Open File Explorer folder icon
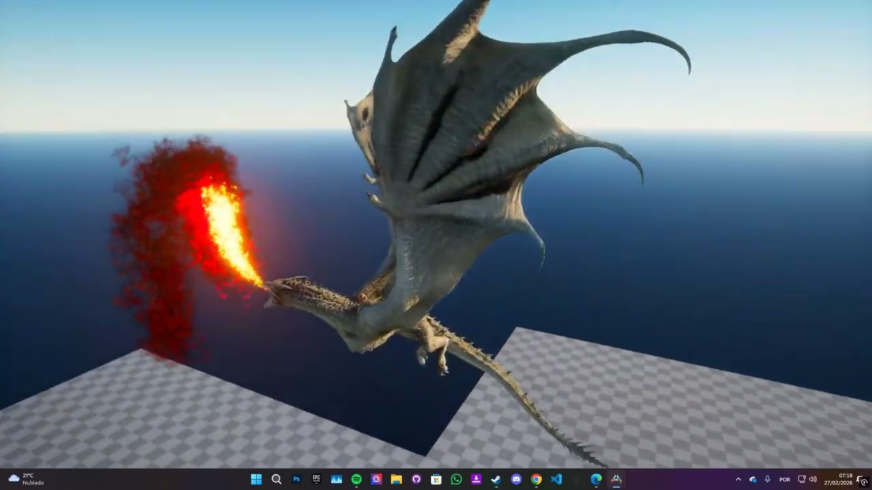 pos(396,479)
